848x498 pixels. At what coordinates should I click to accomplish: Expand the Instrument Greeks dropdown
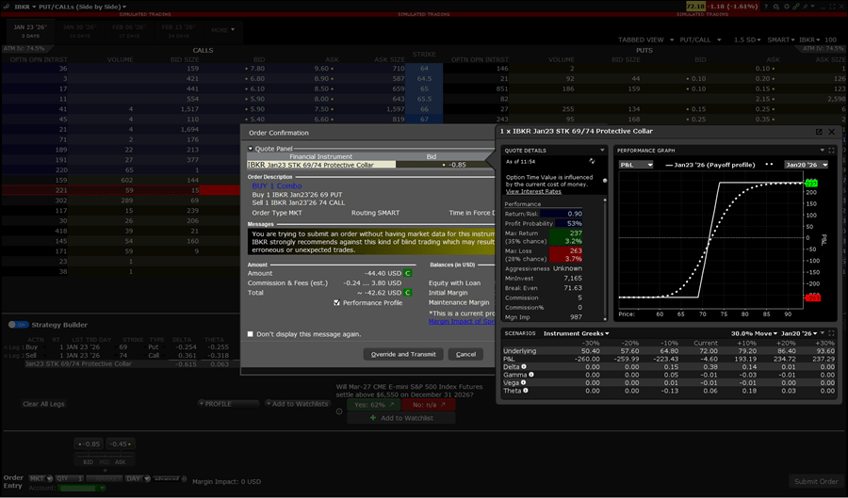click(577, 333)
